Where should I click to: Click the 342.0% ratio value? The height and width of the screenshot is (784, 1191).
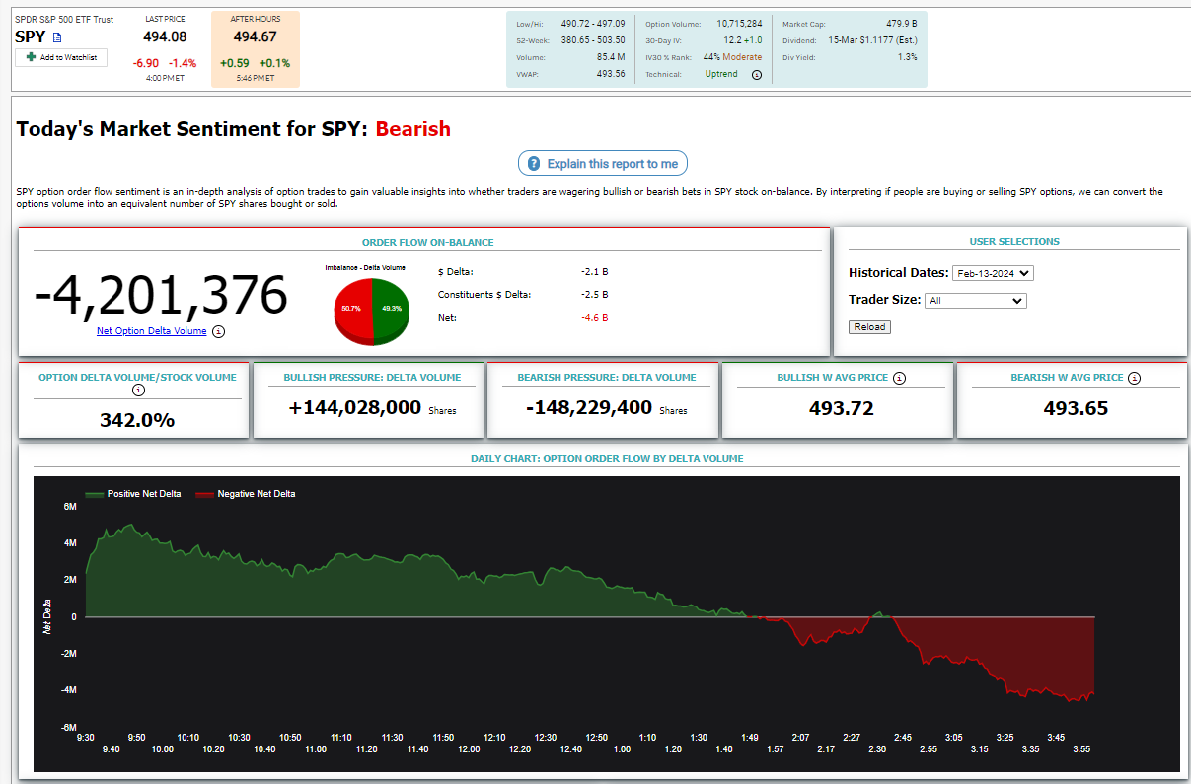pyautogui.click(x=137, y=420)
